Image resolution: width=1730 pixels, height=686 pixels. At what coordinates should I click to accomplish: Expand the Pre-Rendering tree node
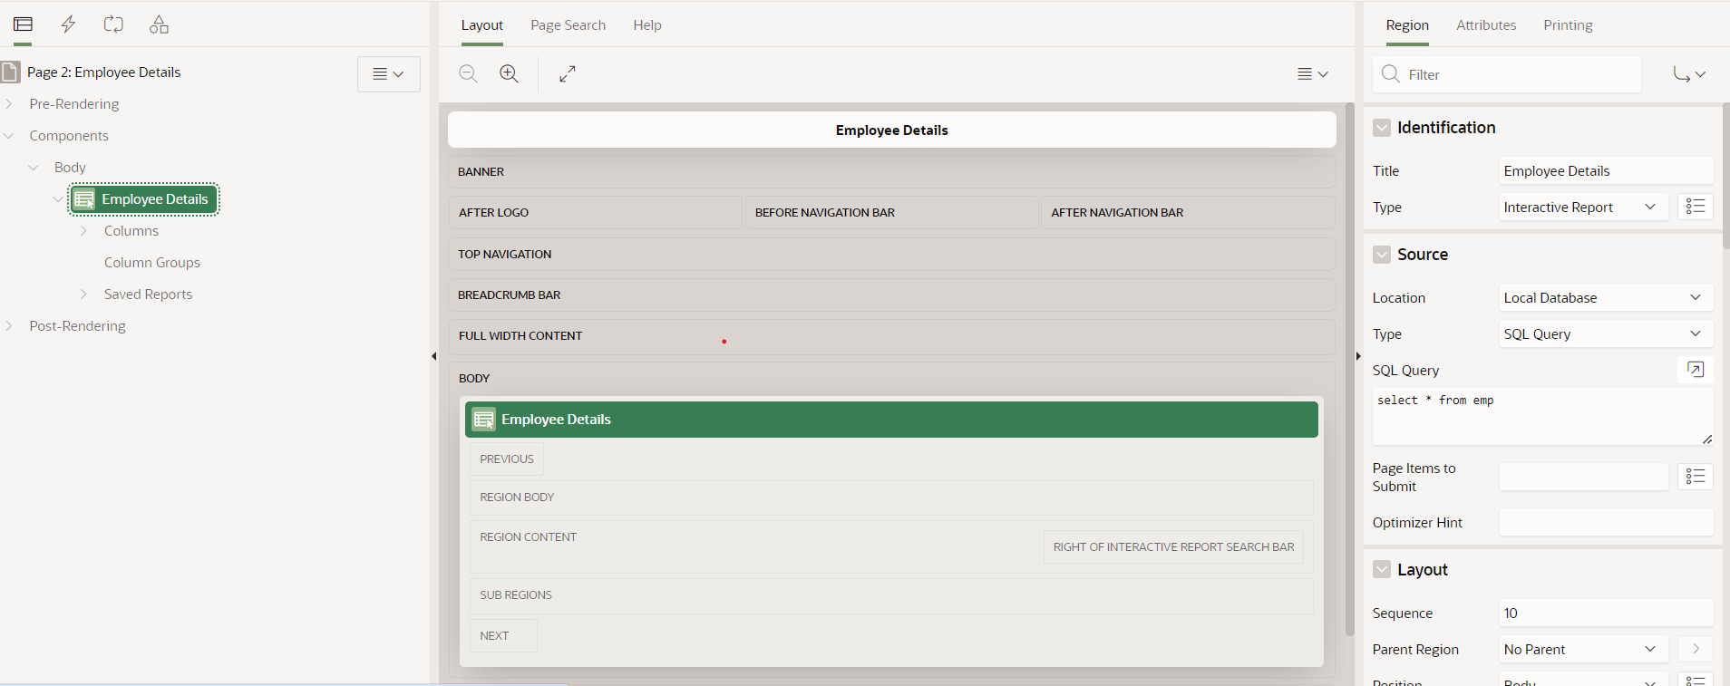tap(9, 104)
